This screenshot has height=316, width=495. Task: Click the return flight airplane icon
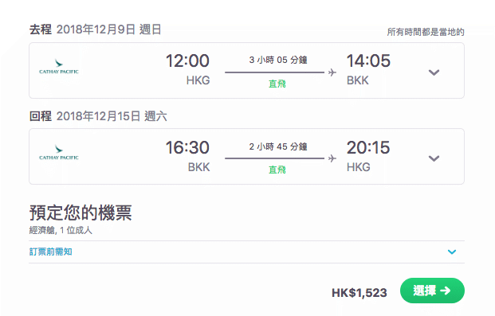[x=332, y=158]
